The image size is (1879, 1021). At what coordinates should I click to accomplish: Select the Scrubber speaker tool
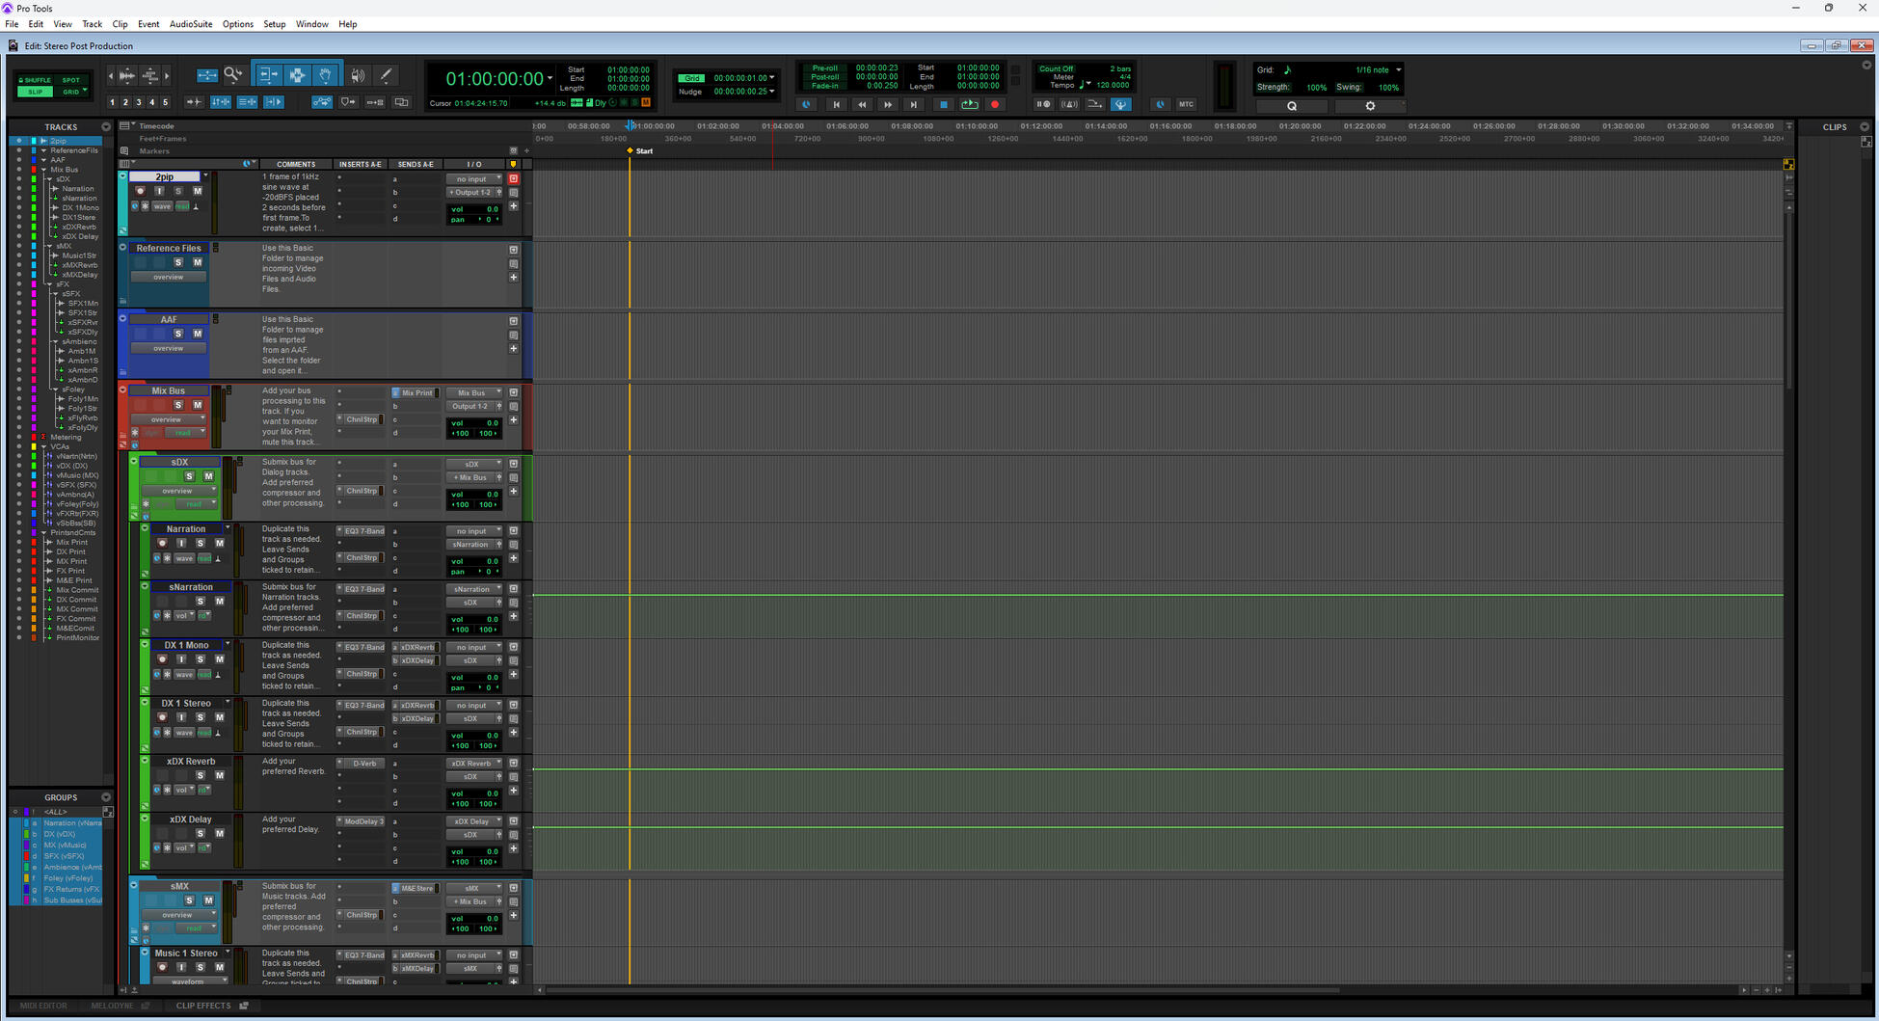point(358,75)
